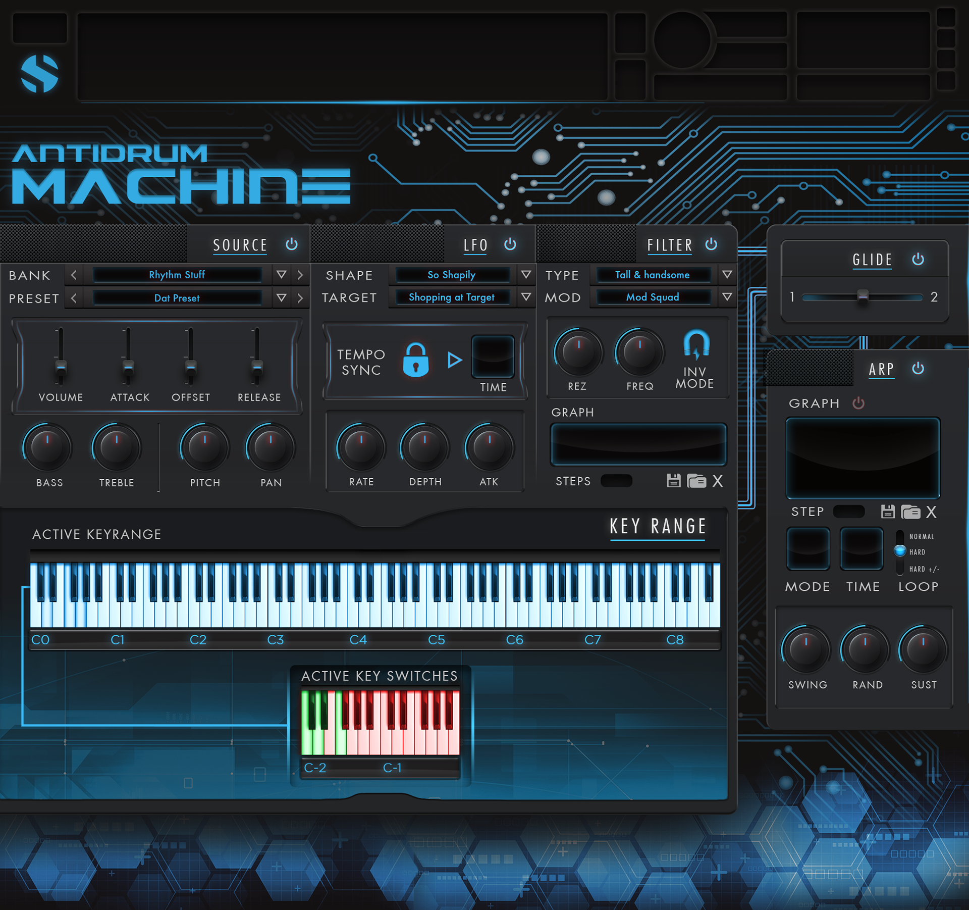
Task: Click the Inv Mode magnet icon
Action: pos(696,344)
